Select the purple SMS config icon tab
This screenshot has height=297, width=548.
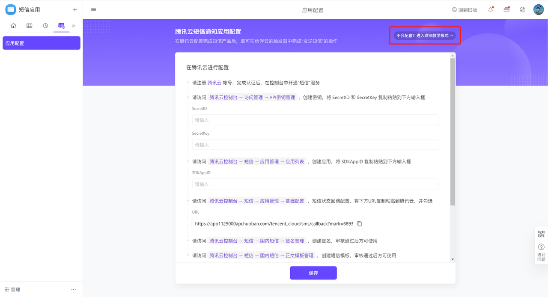61,26
